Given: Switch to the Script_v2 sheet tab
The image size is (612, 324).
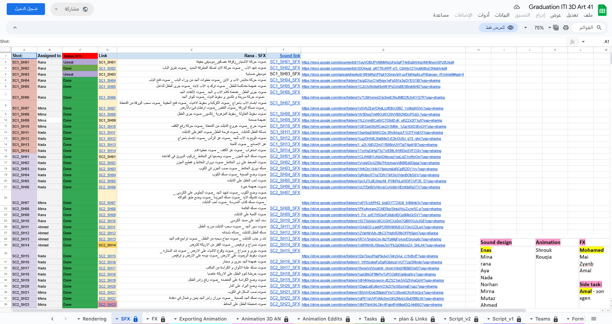Looking at the screenshot, I should 459,319.
